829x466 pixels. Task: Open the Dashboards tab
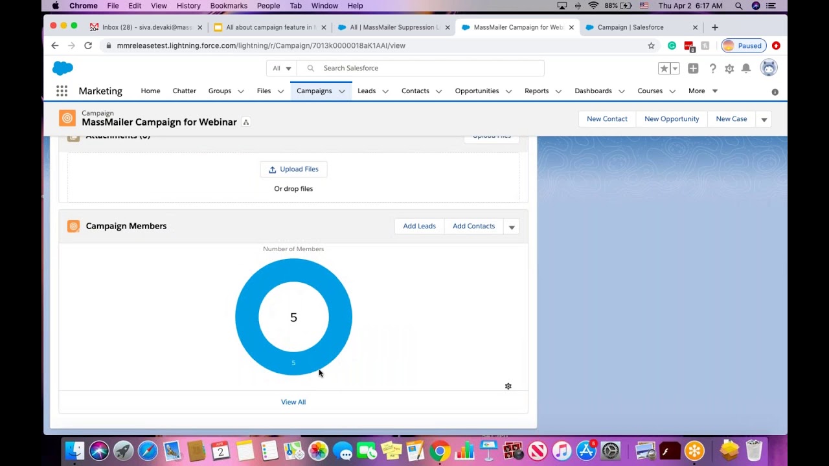pyautogui.click(x=593, y=91)
